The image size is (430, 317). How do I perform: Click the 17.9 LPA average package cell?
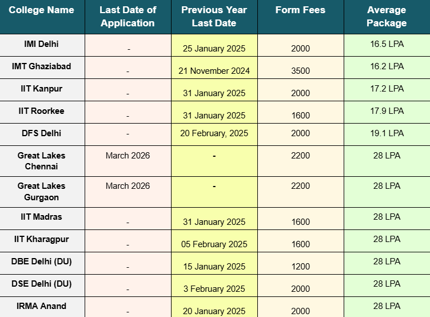point(387,111)
